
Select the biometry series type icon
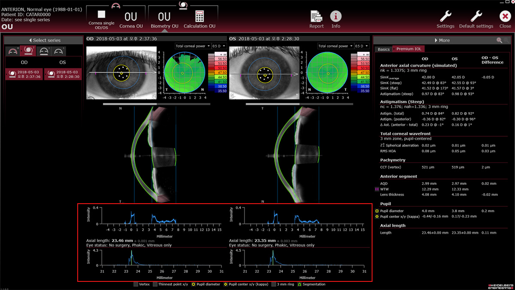click(28, 52)
